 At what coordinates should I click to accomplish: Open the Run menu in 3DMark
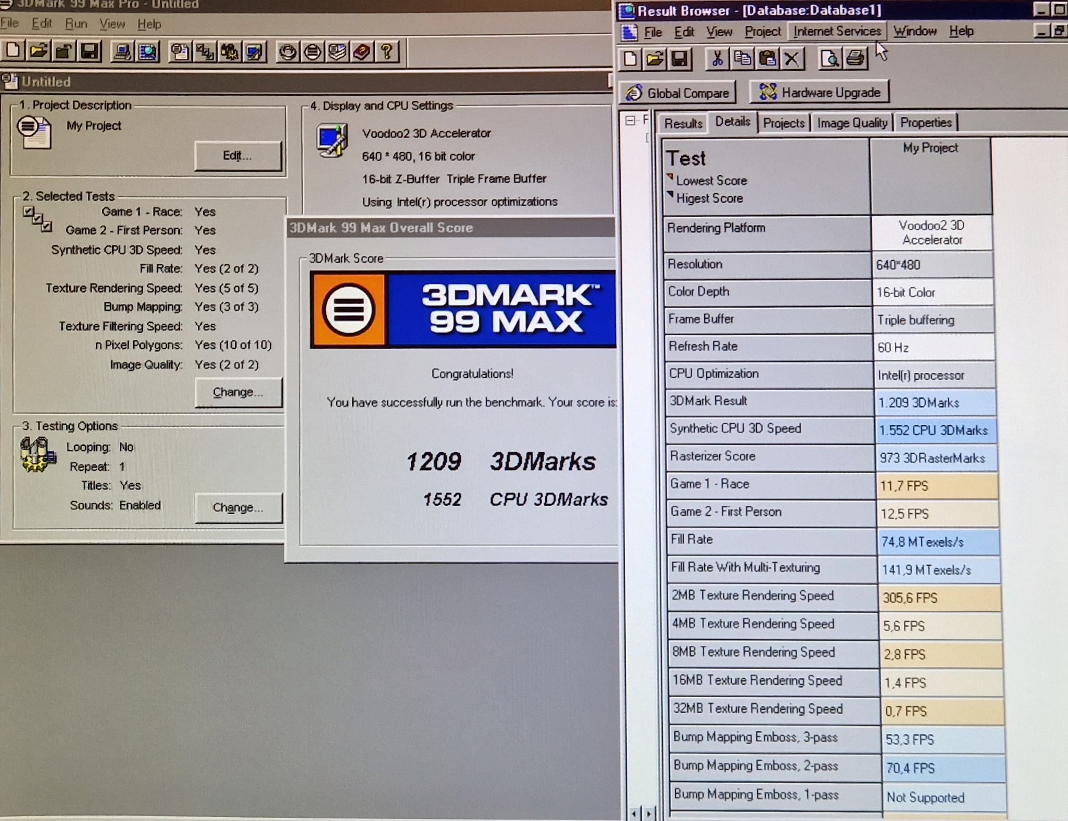pyautogui.click(x=76, y=24)
